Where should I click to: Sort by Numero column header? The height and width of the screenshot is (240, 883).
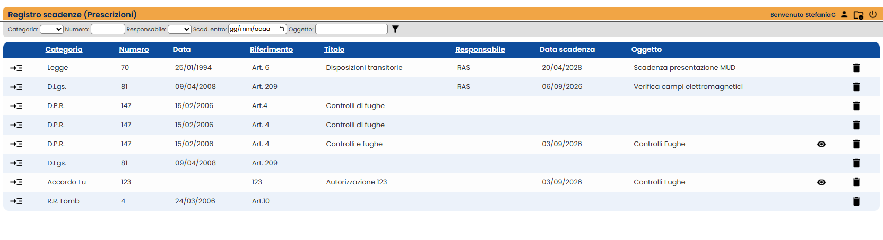[x=134, y=49]
